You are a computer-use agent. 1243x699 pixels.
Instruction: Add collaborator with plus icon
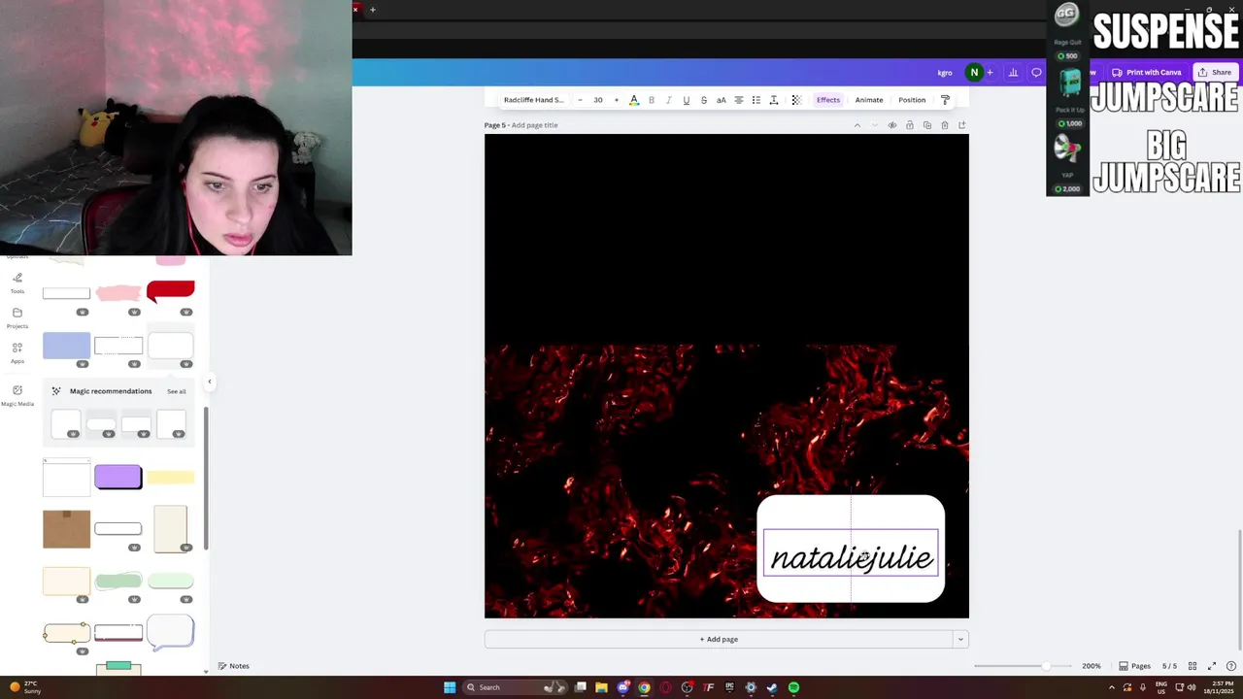click(990, 73)
